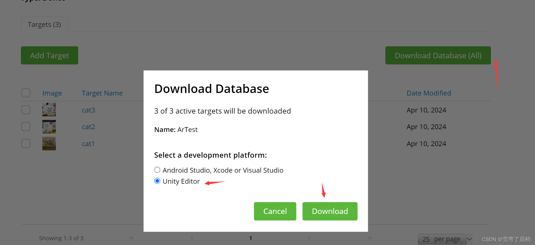Click the Showing 1-3 of 3 text
This screenshot has height=245, width=535.
[x=61, y=238]
